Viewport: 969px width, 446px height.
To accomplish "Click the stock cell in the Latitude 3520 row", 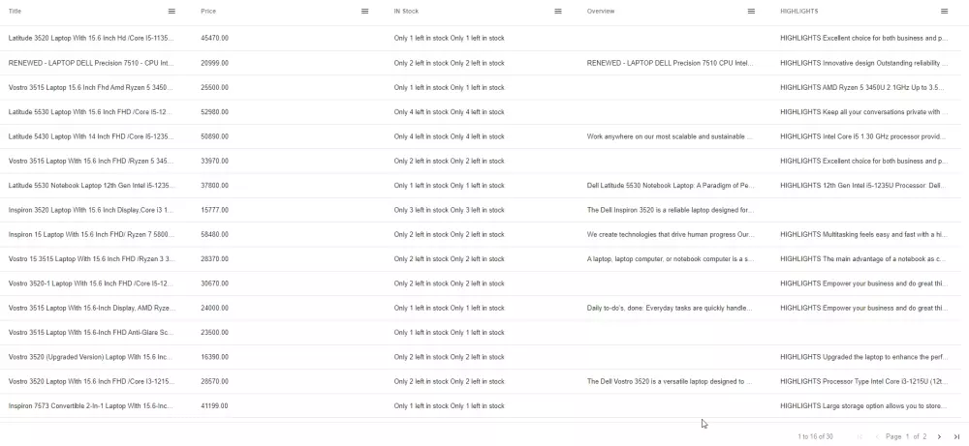I will 450,39.
